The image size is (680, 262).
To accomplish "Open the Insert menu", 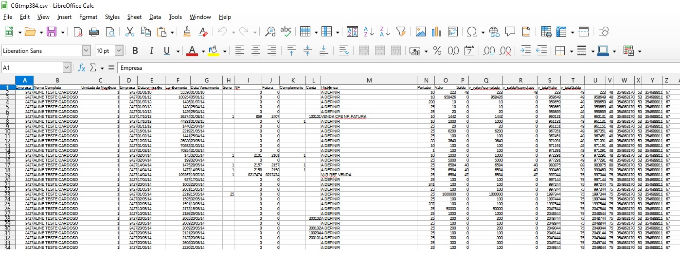I will point(64,17).
